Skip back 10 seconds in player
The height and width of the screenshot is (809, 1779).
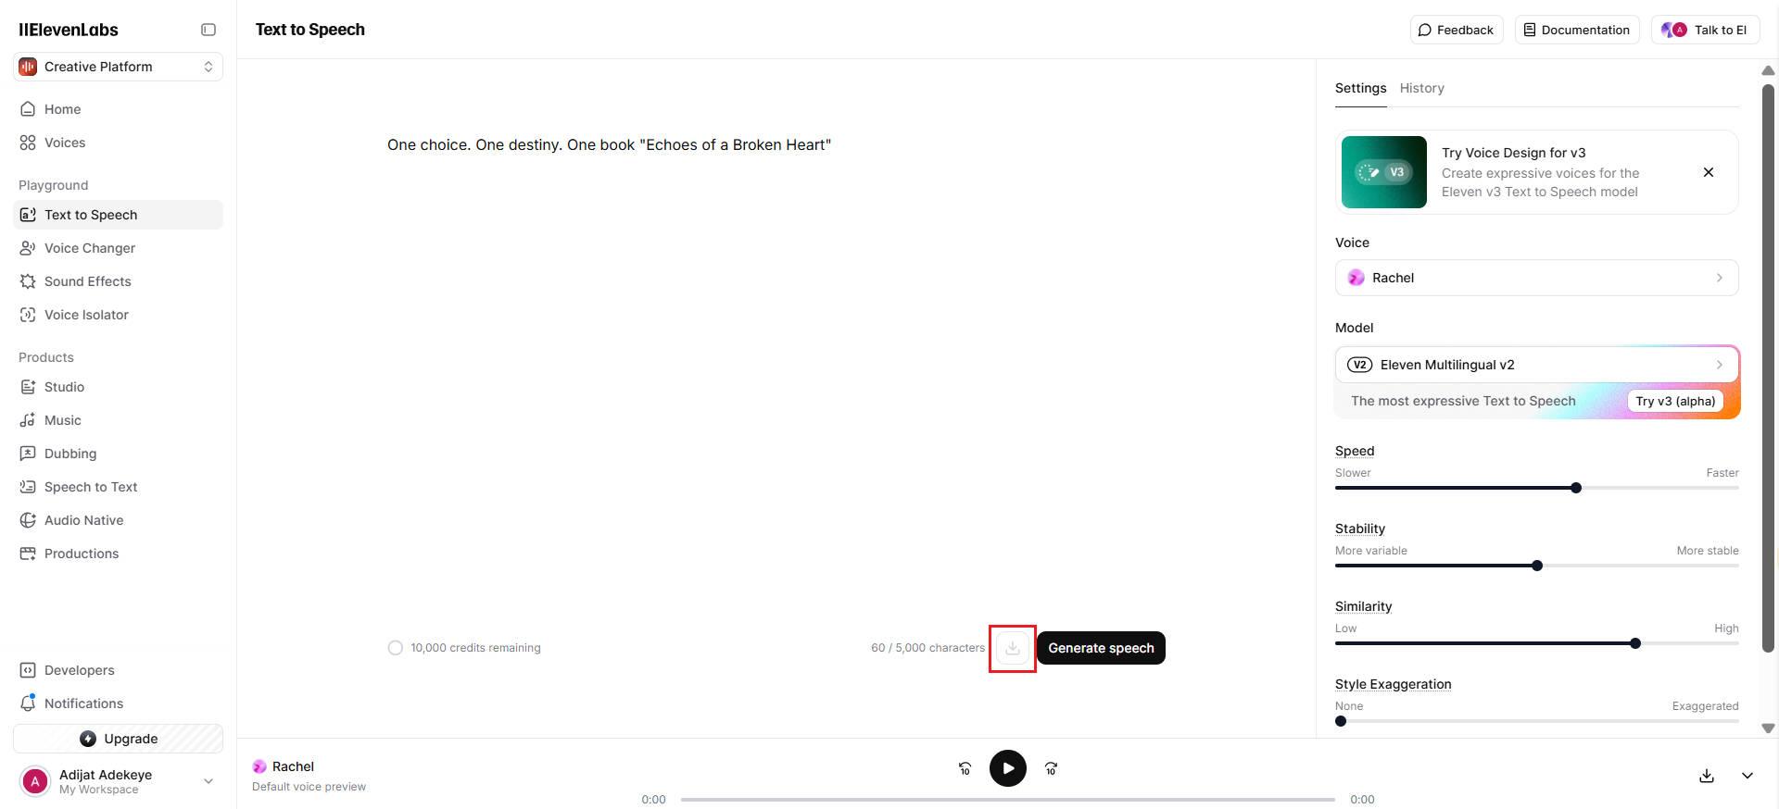tap(965, 768)
